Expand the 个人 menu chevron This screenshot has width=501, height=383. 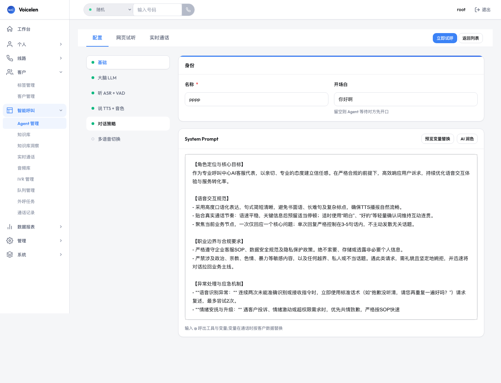[x=61, y=44]
